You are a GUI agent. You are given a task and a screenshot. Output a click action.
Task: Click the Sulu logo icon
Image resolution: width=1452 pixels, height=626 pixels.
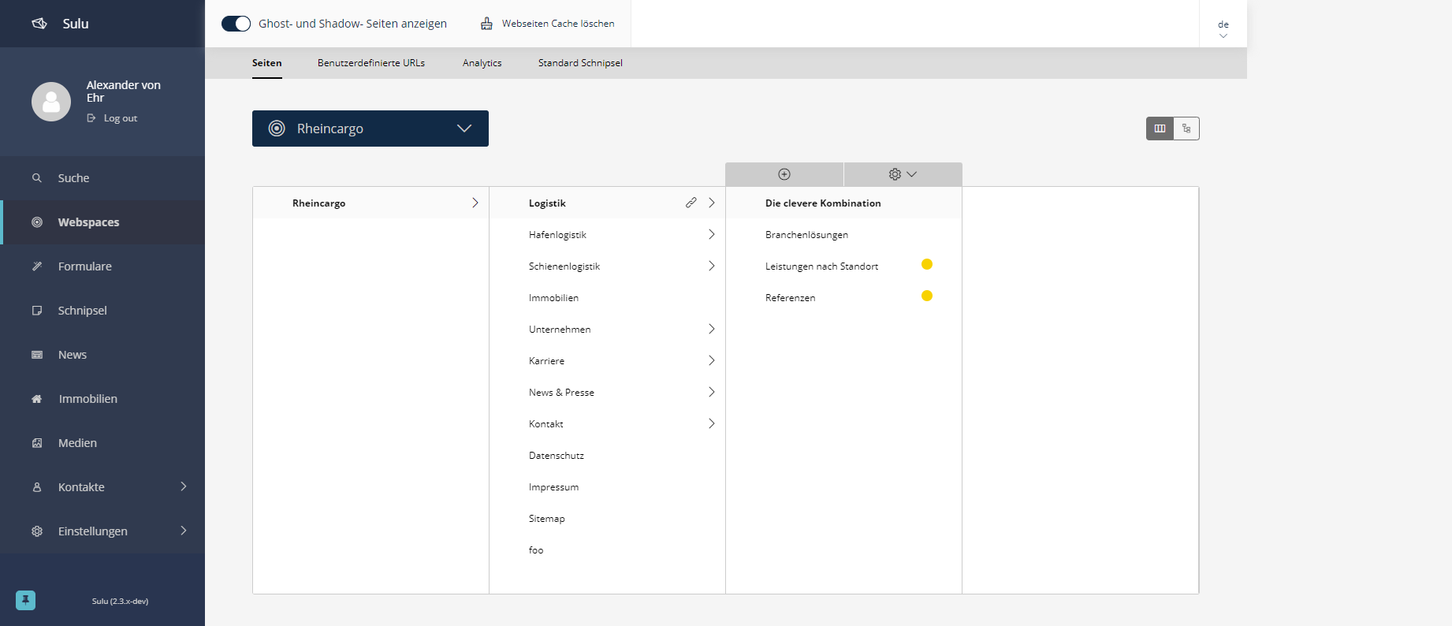coord(39,24)
